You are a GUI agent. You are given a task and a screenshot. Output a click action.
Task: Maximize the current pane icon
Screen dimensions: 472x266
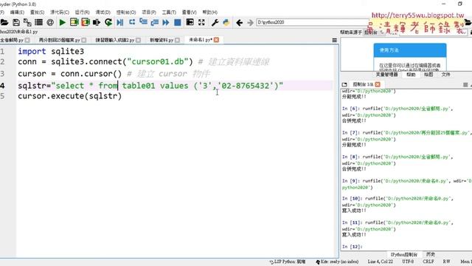(x=190, y=22)
